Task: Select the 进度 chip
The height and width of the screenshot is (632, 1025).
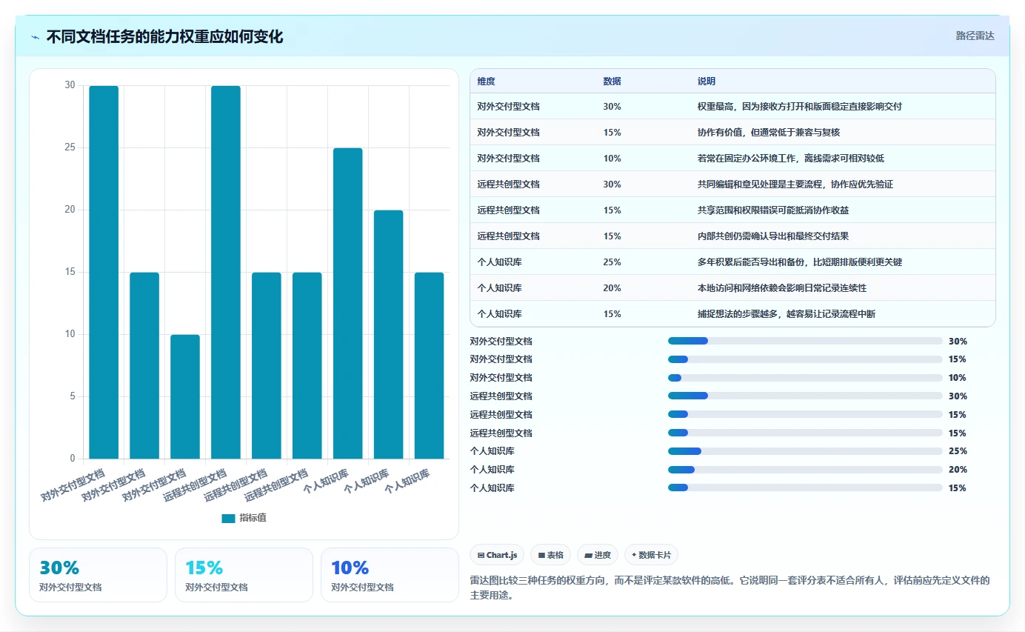Action: [x=597, y=555]
